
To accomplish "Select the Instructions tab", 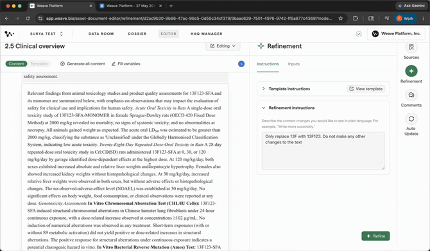I will tap(268, 64).
